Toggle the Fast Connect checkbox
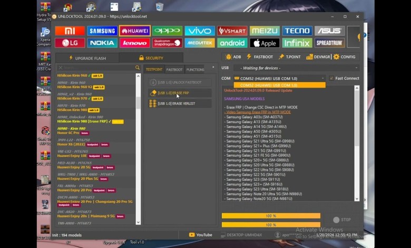Screen dimensions: 411x248 click(331, 78)
